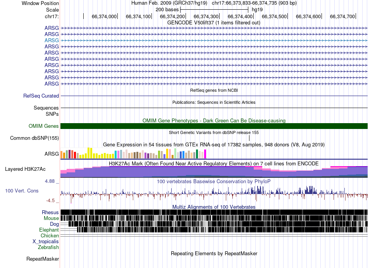The width and height of the screenshot is (368, 268).
Task: Click the Layered H3K27Ac label
Action: 25,169
